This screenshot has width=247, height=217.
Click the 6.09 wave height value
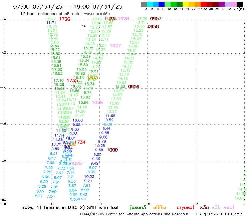(40, 191)
